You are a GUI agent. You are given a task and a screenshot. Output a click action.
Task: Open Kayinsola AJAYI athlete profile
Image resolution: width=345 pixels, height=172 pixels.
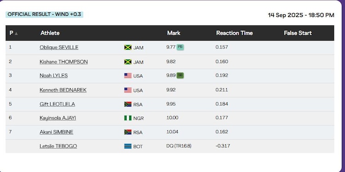[58, 118]
